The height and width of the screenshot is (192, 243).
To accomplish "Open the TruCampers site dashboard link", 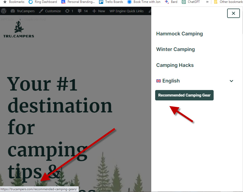I will pyautogui.click(x=23, y=11).
